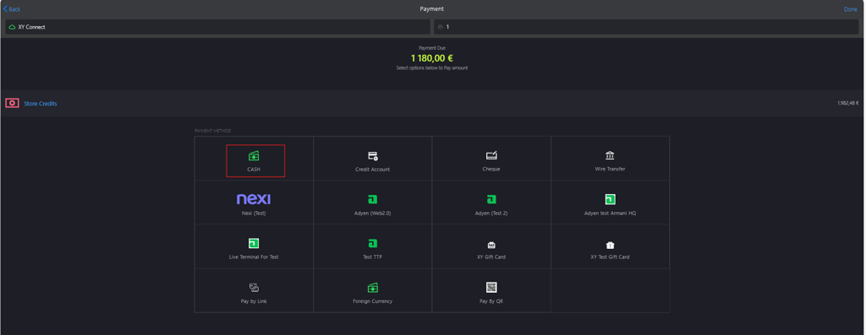The height and width of the screenshot is (335, 866).
Task: Click the Pay by Link label
Action: point(254,301)
